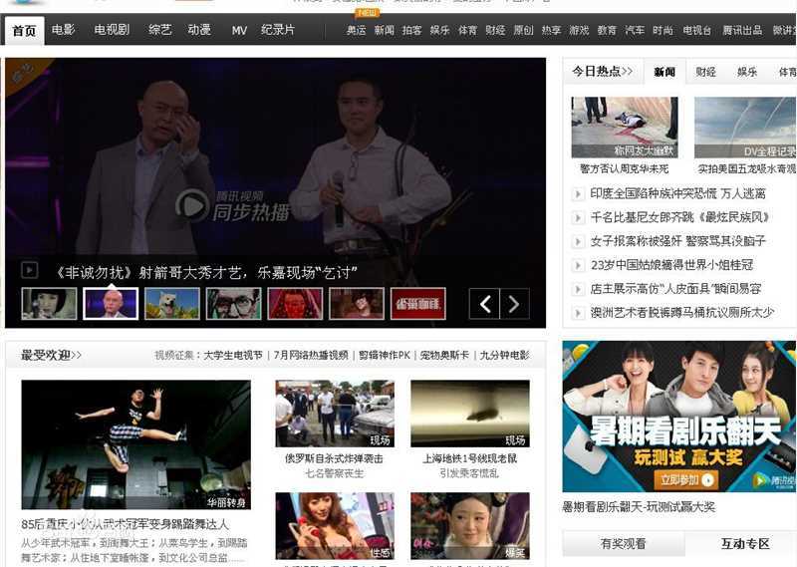Open 85后重庆小伙从武术冠军变身踢踏舞达人 title
The height and width of the screenshot is (567, 797).
click(126, 524)
